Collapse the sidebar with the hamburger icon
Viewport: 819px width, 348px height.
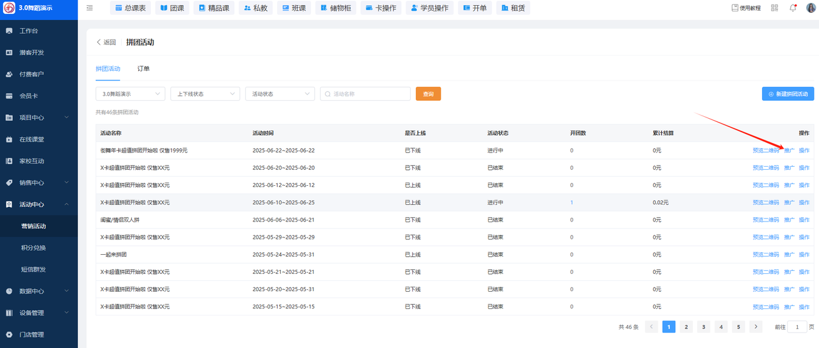(x=90, y=8)
